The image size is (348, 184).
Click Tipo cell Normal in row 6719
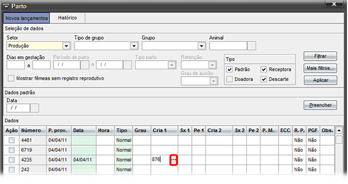pos(124,150)
